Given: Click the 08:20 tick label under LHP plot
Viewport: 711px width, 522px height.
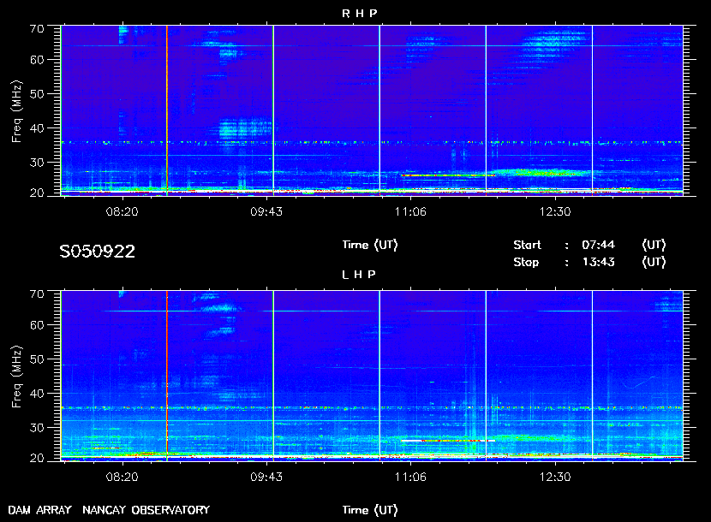Looking at the screenshot, I should coord(122,478).
